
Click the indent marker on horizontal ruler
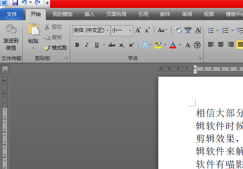(x=195, y=70)
